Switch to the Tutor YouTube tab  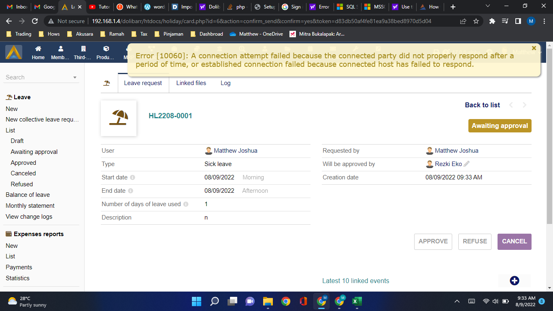click(99, 7)
